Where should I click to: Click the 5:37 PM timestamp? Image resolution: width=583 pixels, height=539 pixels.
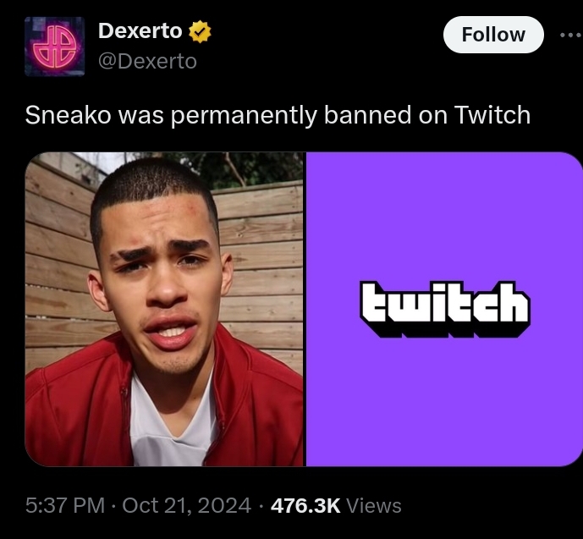coord(65,505)
